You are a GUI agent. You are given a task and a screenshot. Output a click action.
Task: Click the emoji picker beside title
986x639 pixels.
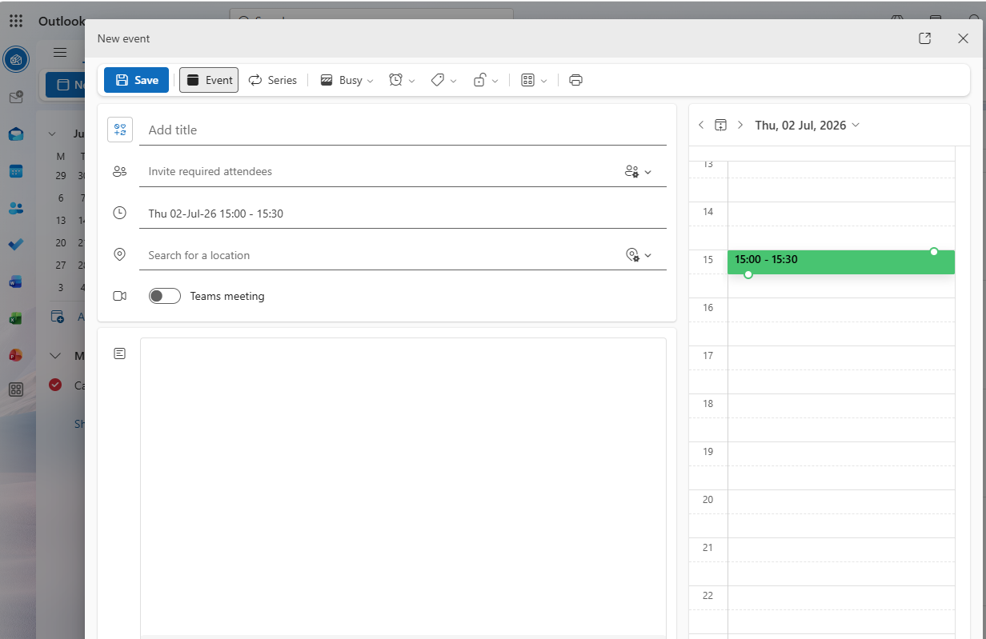(x=120, y=130)
